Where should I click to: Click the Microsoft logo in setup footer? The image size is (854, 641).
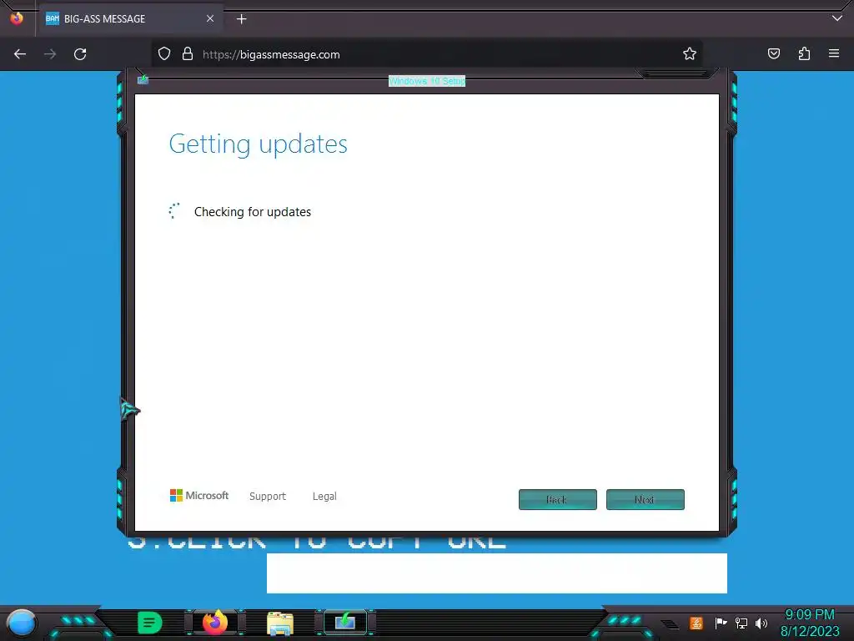pyautogui.click(x=199, y=496)
